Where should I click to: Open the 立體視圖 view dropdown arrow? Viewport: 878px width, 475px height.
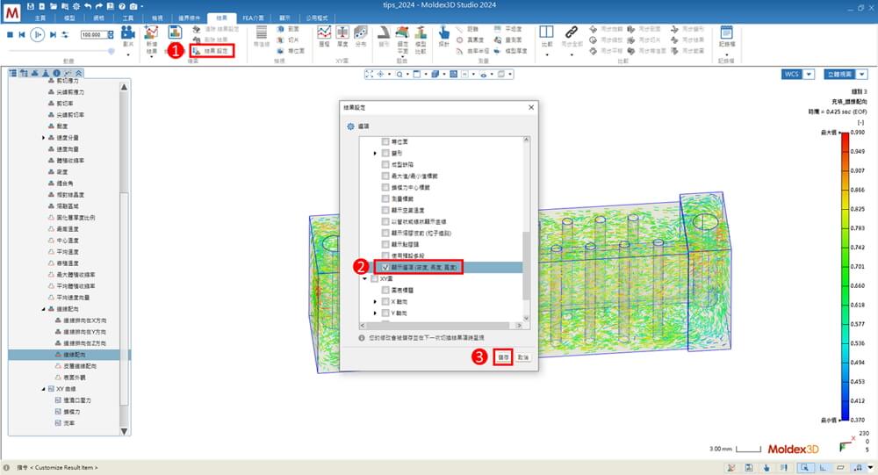pos(863,74)
